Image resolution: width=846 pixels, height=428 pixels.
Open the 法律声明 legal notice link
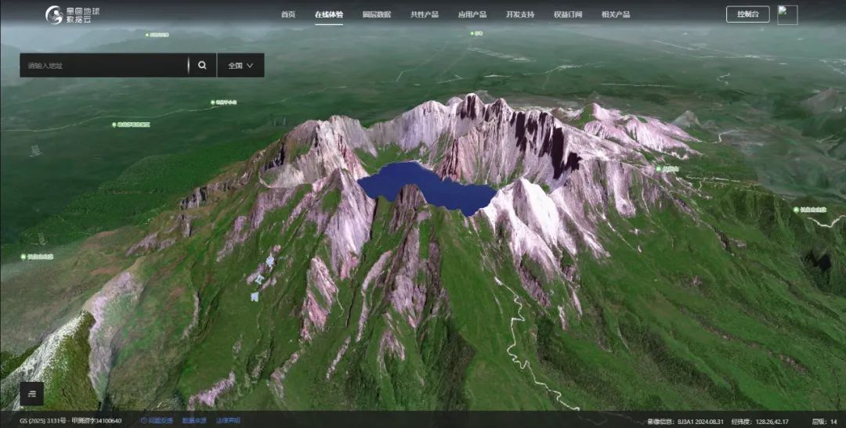227,421
